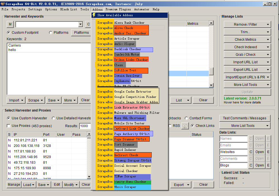Screen dimensions: 279x196
Task: Click Open button for Websites list
Action: coord(260,152)
